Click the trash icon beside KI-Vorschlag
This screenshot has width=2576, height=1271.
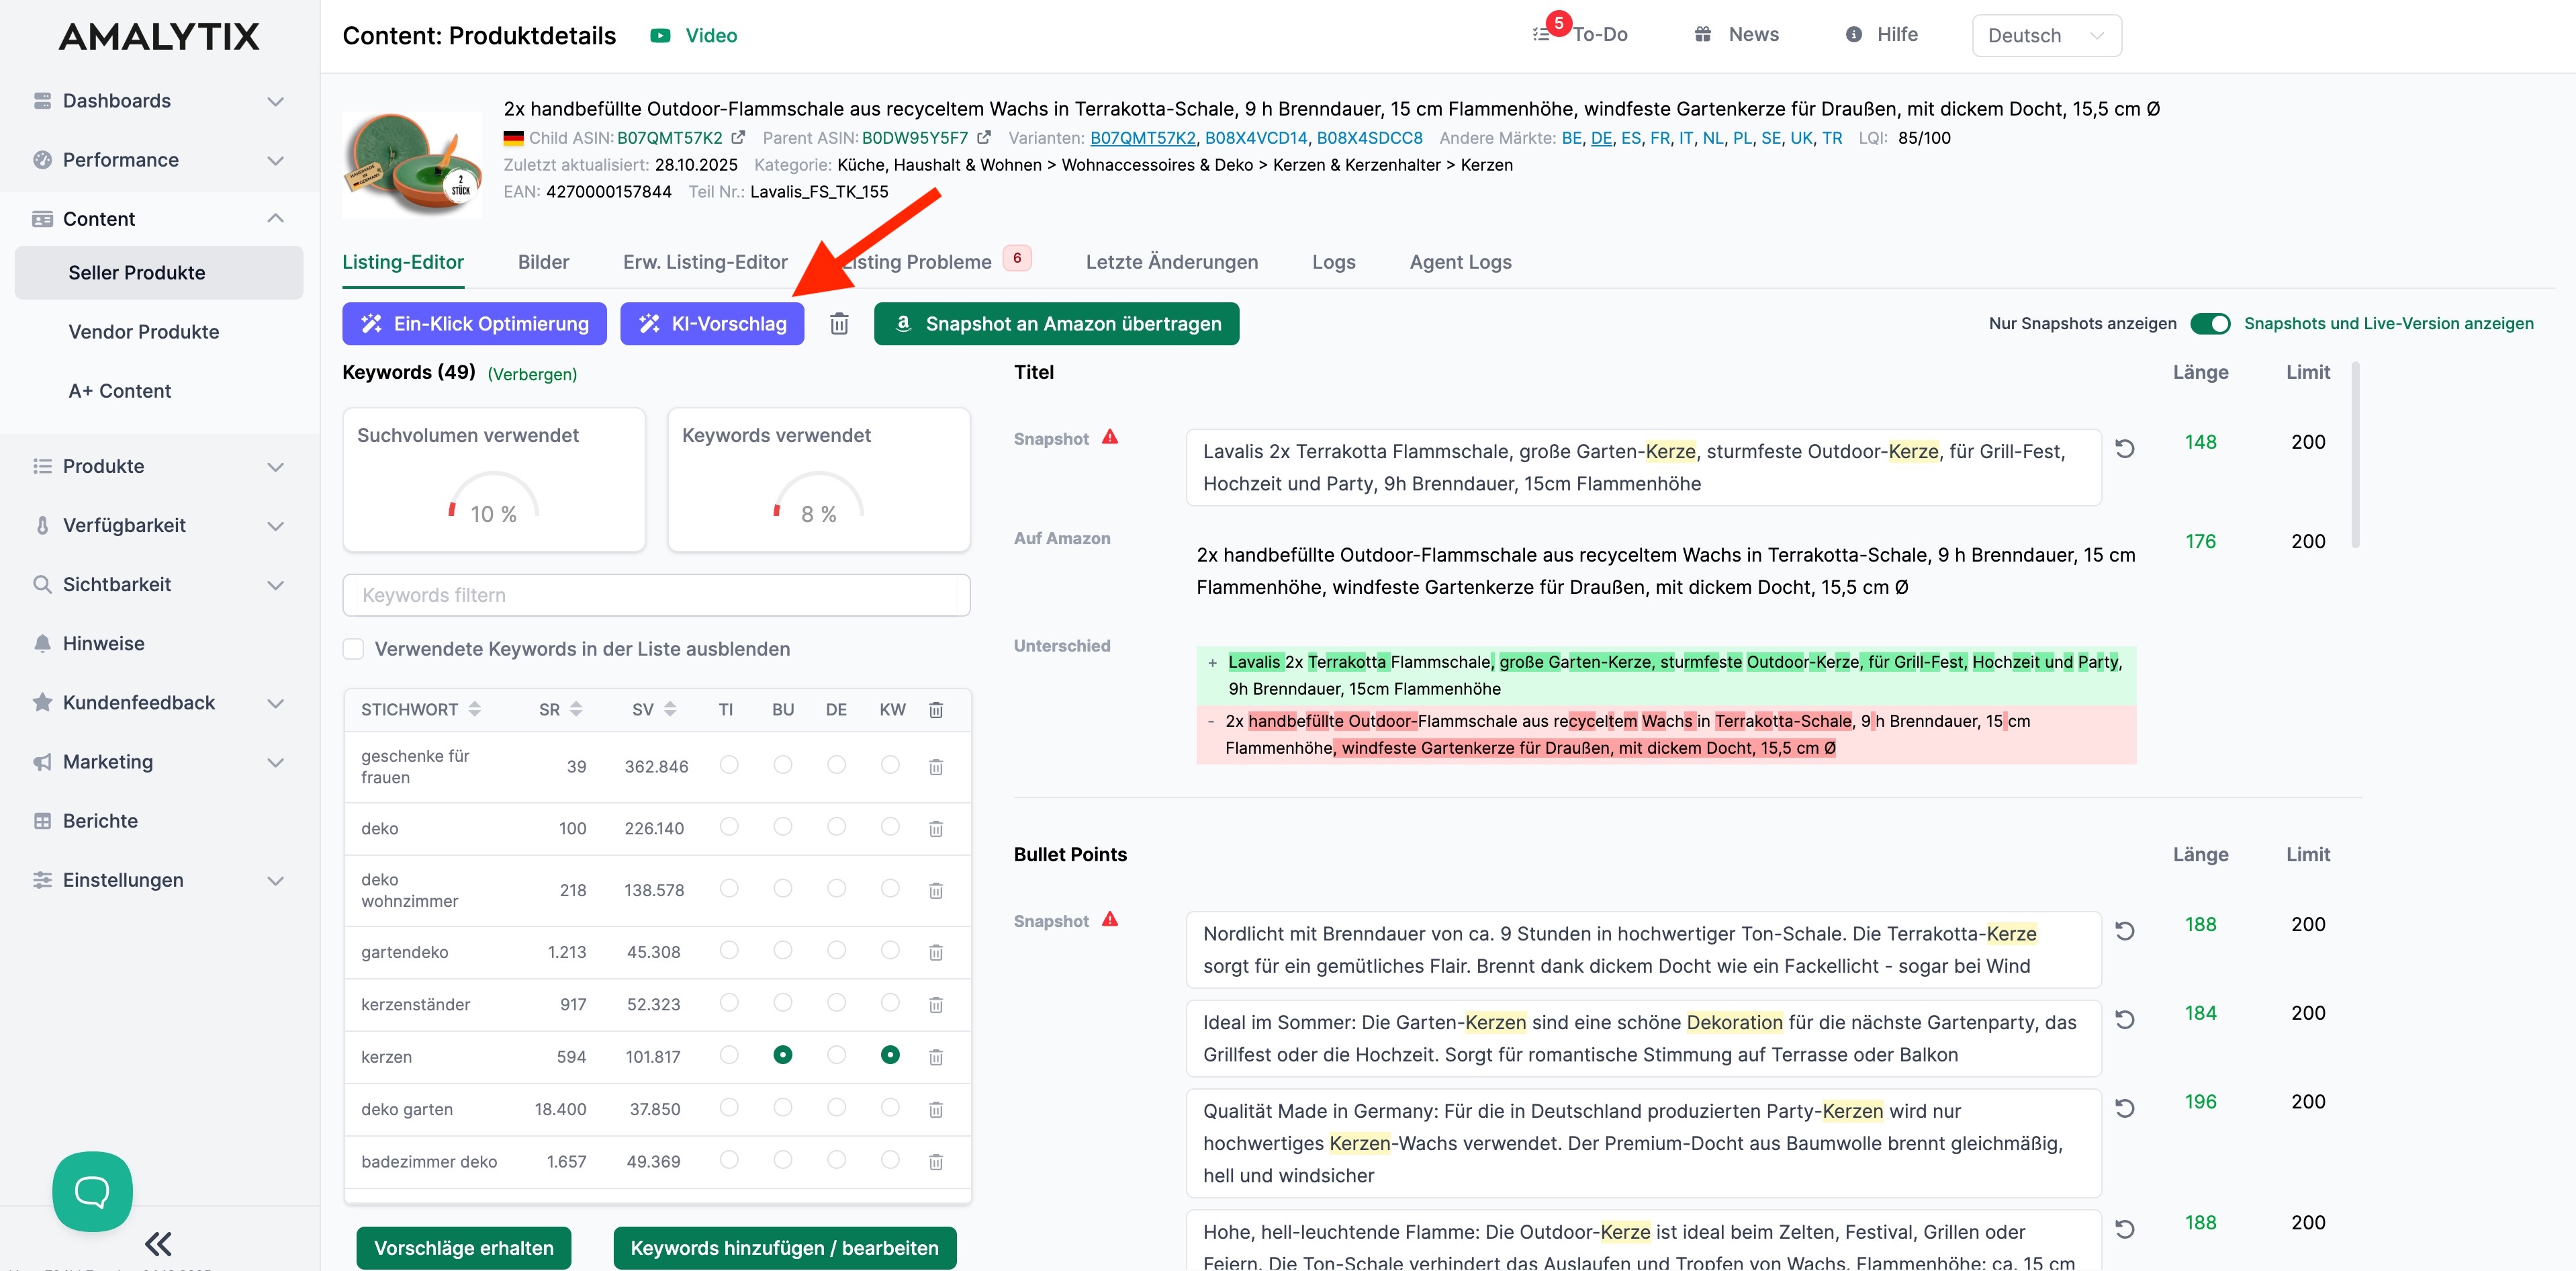coord(839,324)
